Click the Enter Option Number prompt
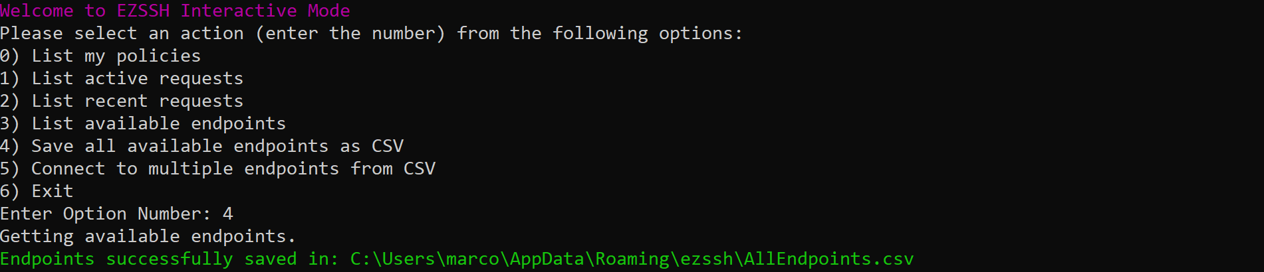 point(106,214)
